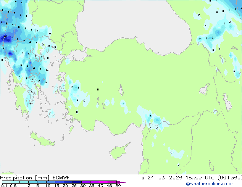Click the number 50 under the legend
This screenshot has height=187, width=242.
pos(118,186)
